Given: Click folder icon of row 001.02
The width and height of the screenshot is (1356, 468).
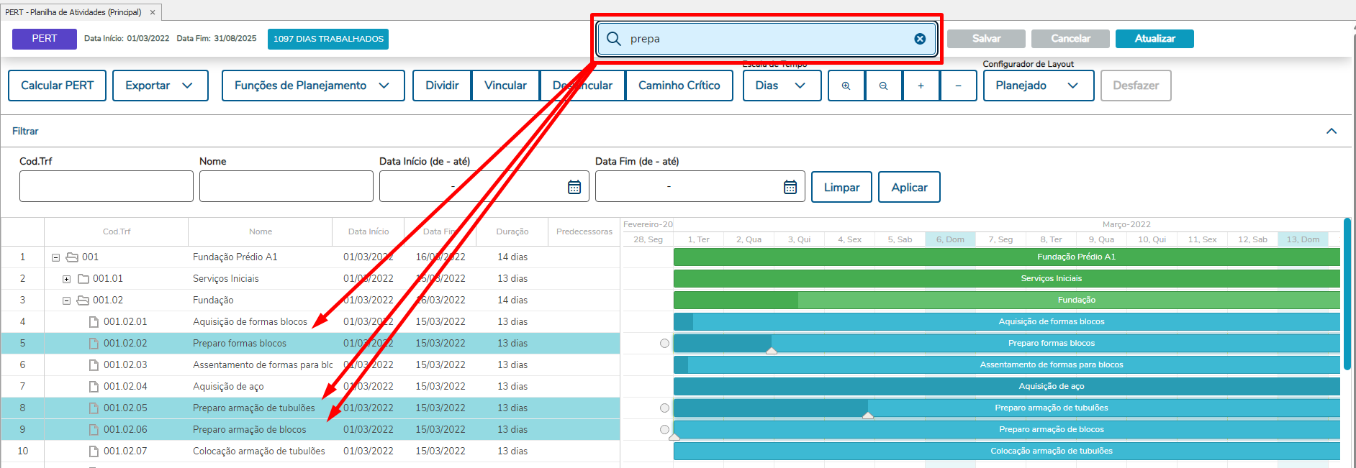Looking at the screenshot, I should click(x=83, y=300).
